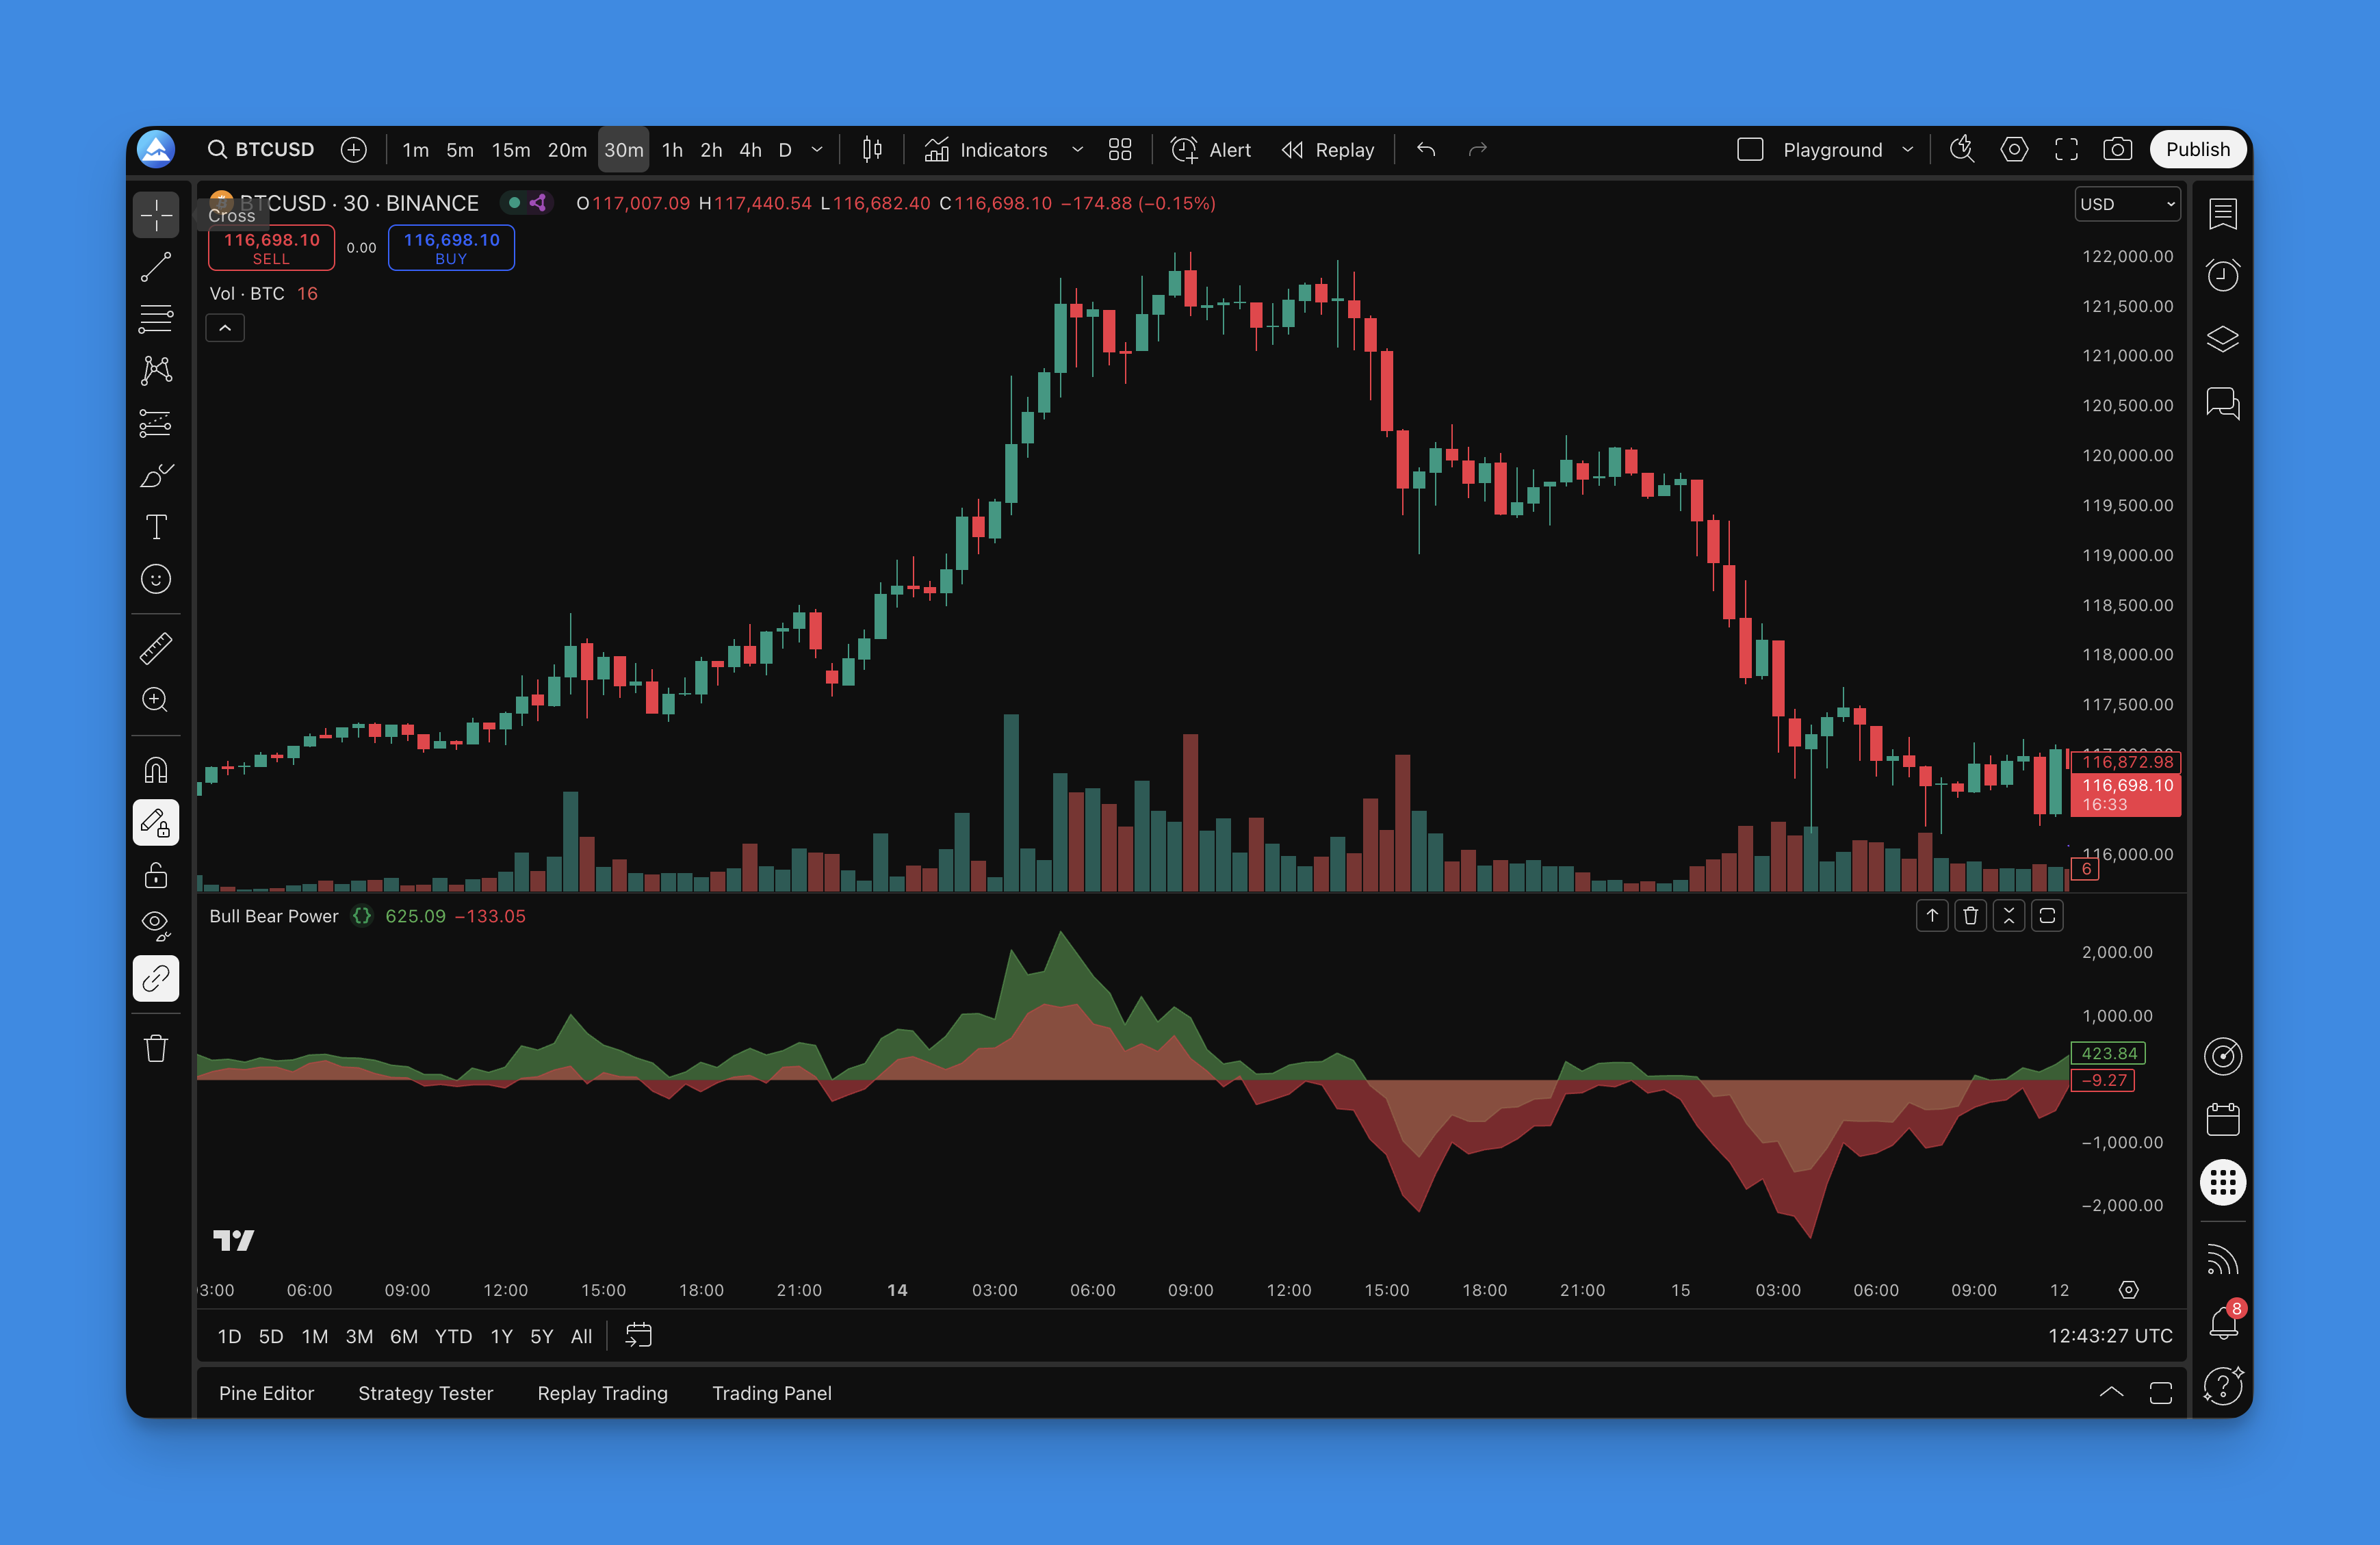Toggle Hide All Drawings eye icon
Screen dimensions: 2380x1545
pos(156,926)
